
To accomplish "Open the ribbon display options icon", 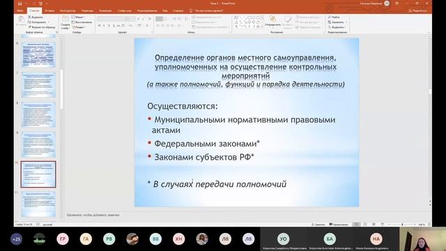I will point(397,3).
